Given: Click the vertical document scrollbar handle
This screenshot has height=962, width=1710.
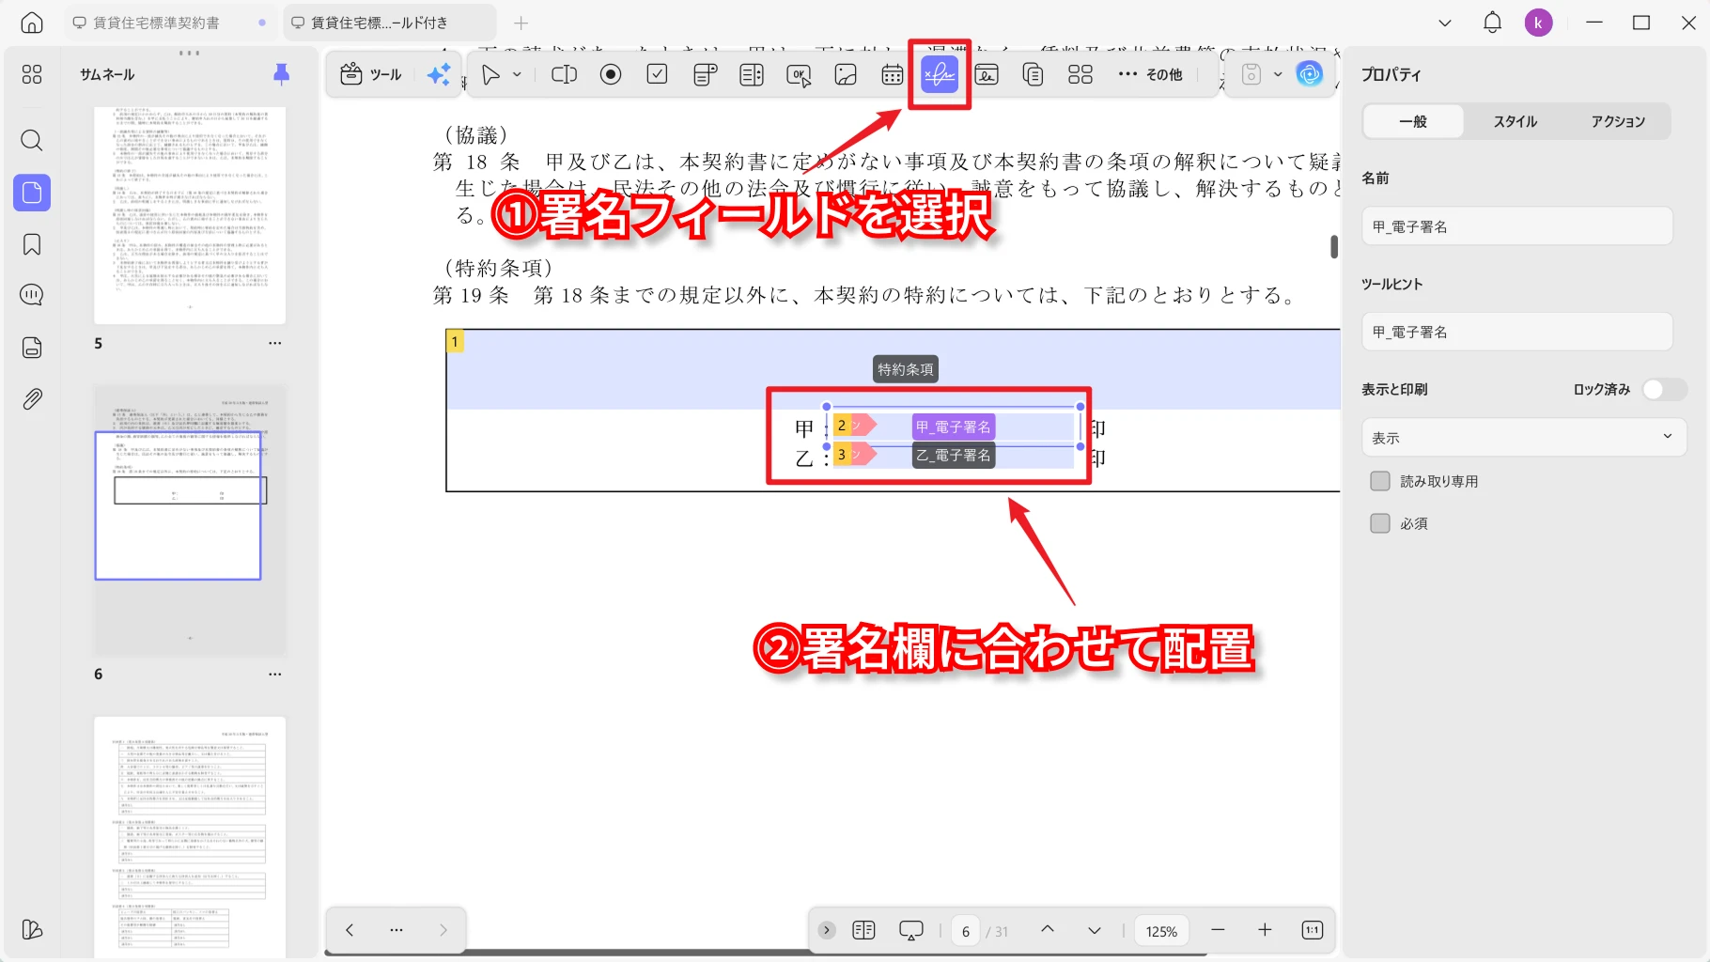Looking at the screenshot, I should pos(1333,246).
